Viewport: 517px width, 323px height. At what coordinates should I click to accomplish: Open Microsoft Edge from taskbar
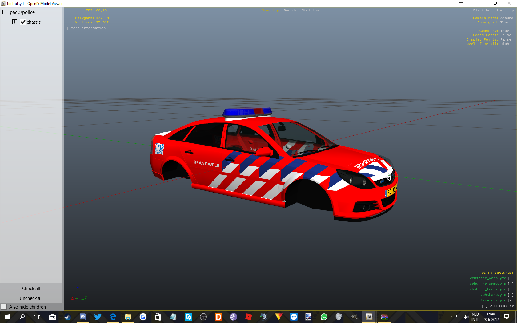[113, 317]
